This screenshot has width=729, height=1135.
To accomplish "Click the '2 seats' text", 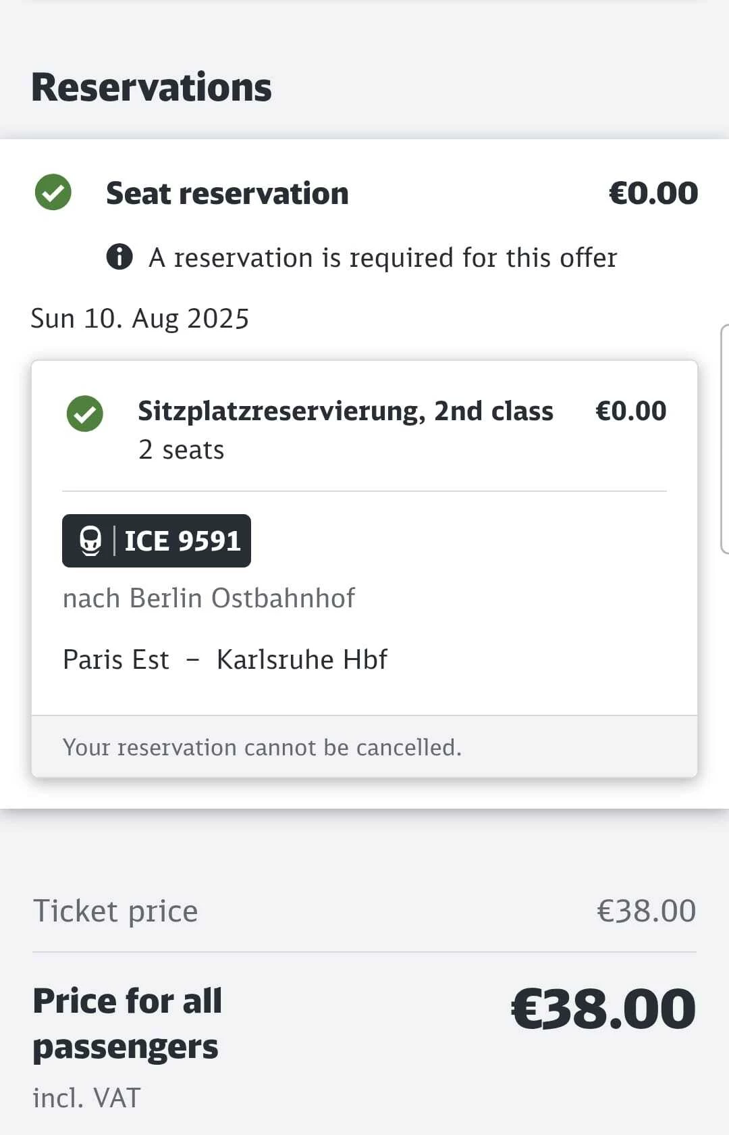I will tap(181, 450).
